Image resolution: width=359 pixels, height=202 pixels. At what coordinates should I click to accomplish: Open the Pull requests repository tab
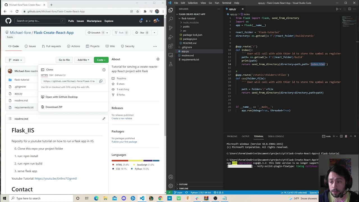(x=51, y=46)
